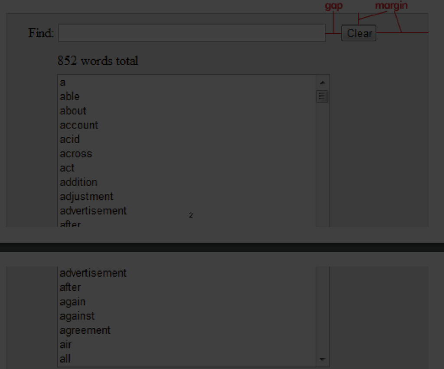Click the scrollbar up arrow
The image size is (444, 369).
point(322,82)
